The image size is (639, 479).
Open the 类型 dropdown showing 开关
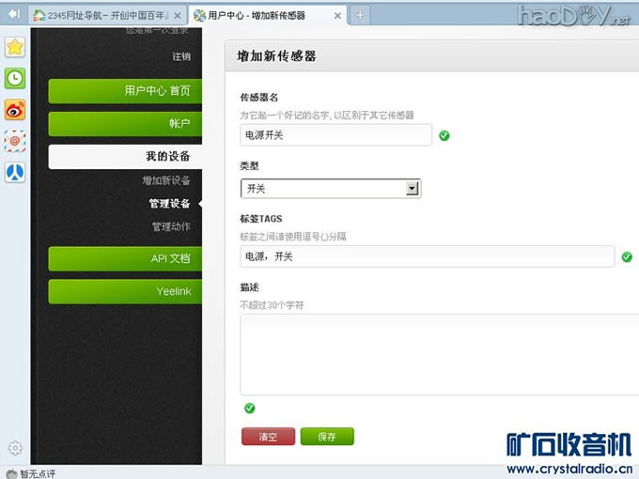(x=330, y=189)
